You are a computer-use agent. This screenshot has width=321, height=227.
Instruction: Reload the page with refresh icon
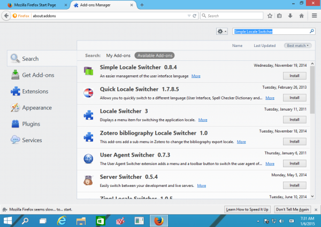point(195,15)
